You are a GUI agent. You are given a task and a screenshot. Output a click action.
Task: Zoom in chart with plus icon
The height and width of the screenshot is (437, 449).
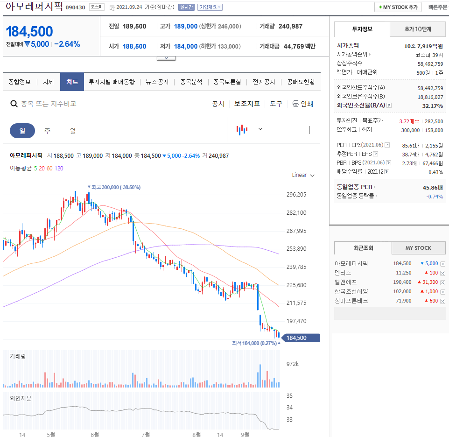309,130
